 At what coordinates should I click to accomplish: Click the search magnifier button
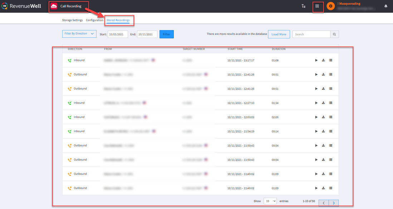(x=334, y=34)
